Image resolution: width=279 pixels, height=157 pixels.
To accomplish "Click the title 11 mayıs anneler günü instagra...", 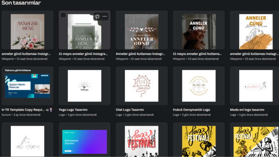I will click(83, 54).
